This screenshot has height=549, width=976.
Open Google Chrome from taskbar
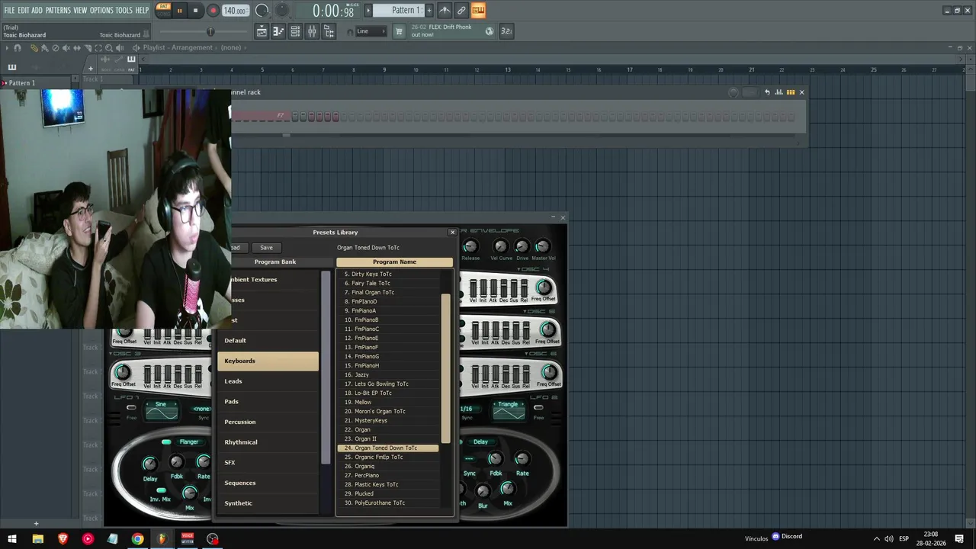click(x=137, y=538)
